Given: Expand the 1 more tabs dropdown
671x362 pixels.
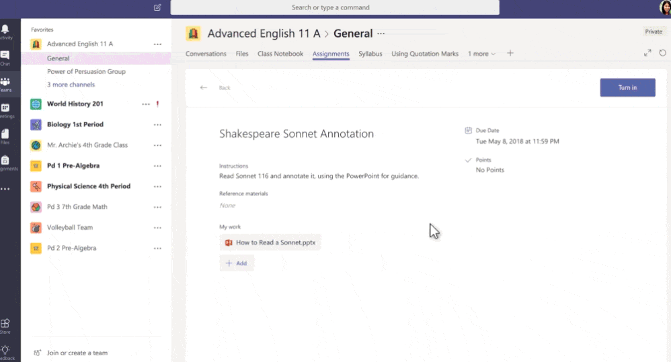Looking at the screenshot, I should [481, 54].
